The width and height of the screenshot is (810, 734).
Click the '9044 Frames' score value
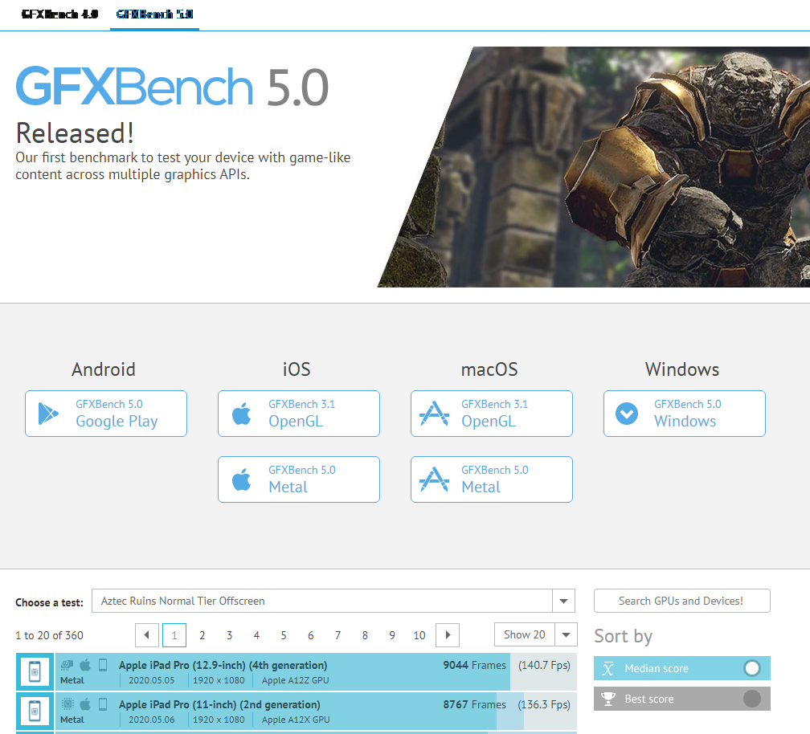pos(474,665)
